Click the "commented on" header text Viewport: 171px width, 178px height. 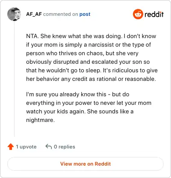[61, 14]
